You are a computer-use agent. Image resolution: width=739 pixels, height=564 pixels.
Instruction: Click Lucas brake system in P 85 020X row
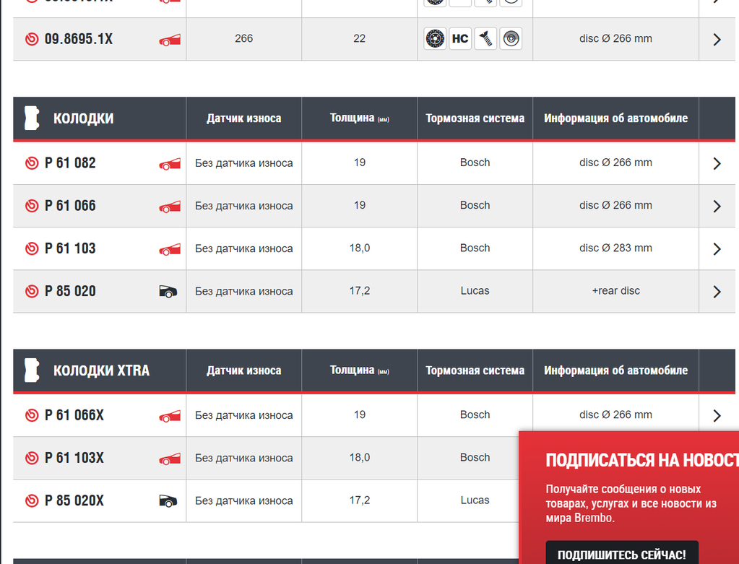(x=475, y=500)
